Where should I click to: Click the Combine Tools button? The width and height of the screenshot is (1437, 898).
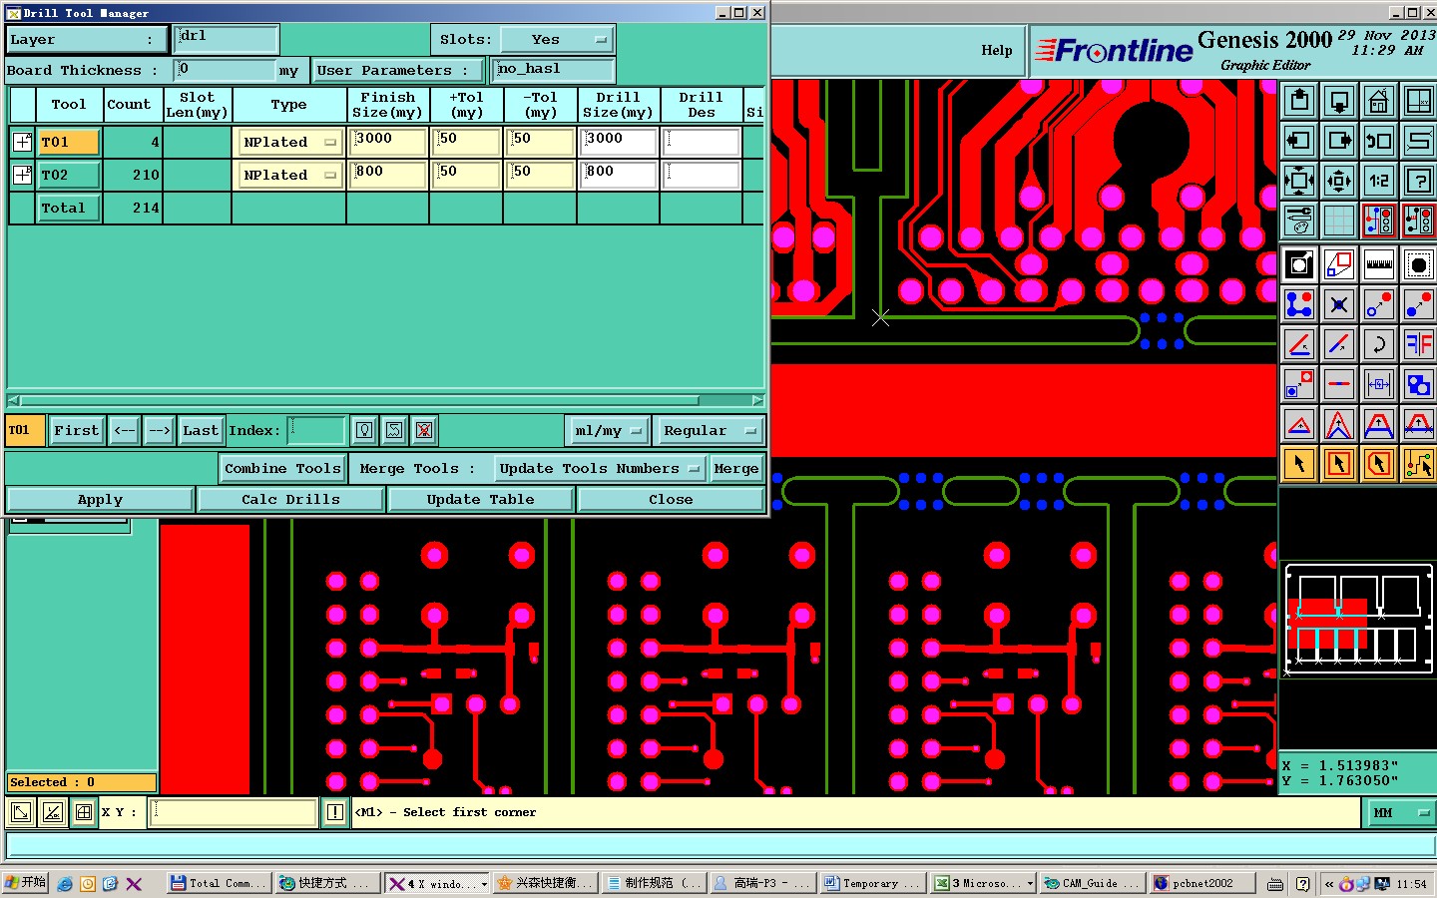282,468
